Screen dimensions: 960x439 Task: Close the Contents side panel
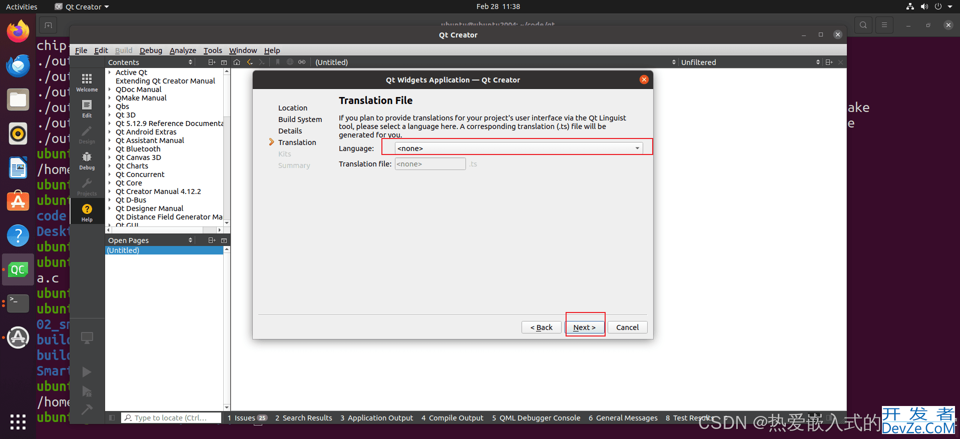tap(224, 62)
